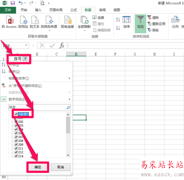Click the Excel application icon
184x180 pixels.
click(x=5, y=3)
